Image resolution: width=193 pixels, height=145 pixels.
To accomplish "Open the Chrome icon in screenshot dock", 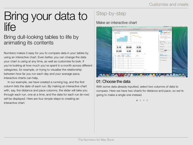I will pos(107,75).
